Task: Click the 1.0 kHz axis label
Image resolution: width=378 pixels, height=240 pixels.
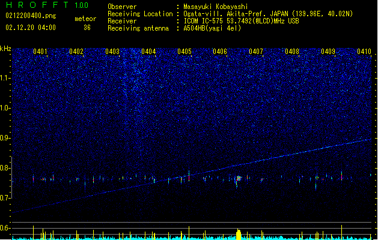Action: (x=5, y=108)
